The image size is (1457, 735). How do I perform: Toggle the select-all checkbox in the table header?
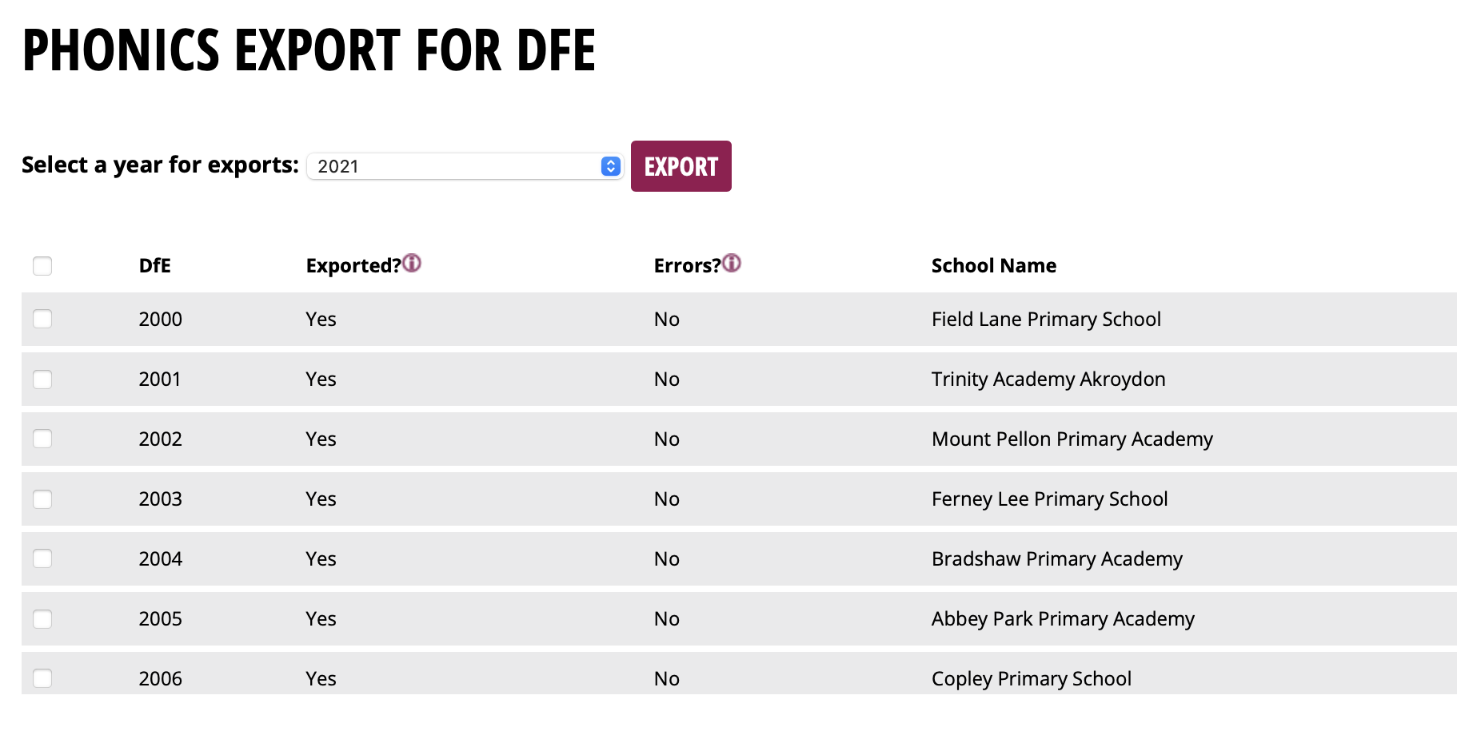42,266
